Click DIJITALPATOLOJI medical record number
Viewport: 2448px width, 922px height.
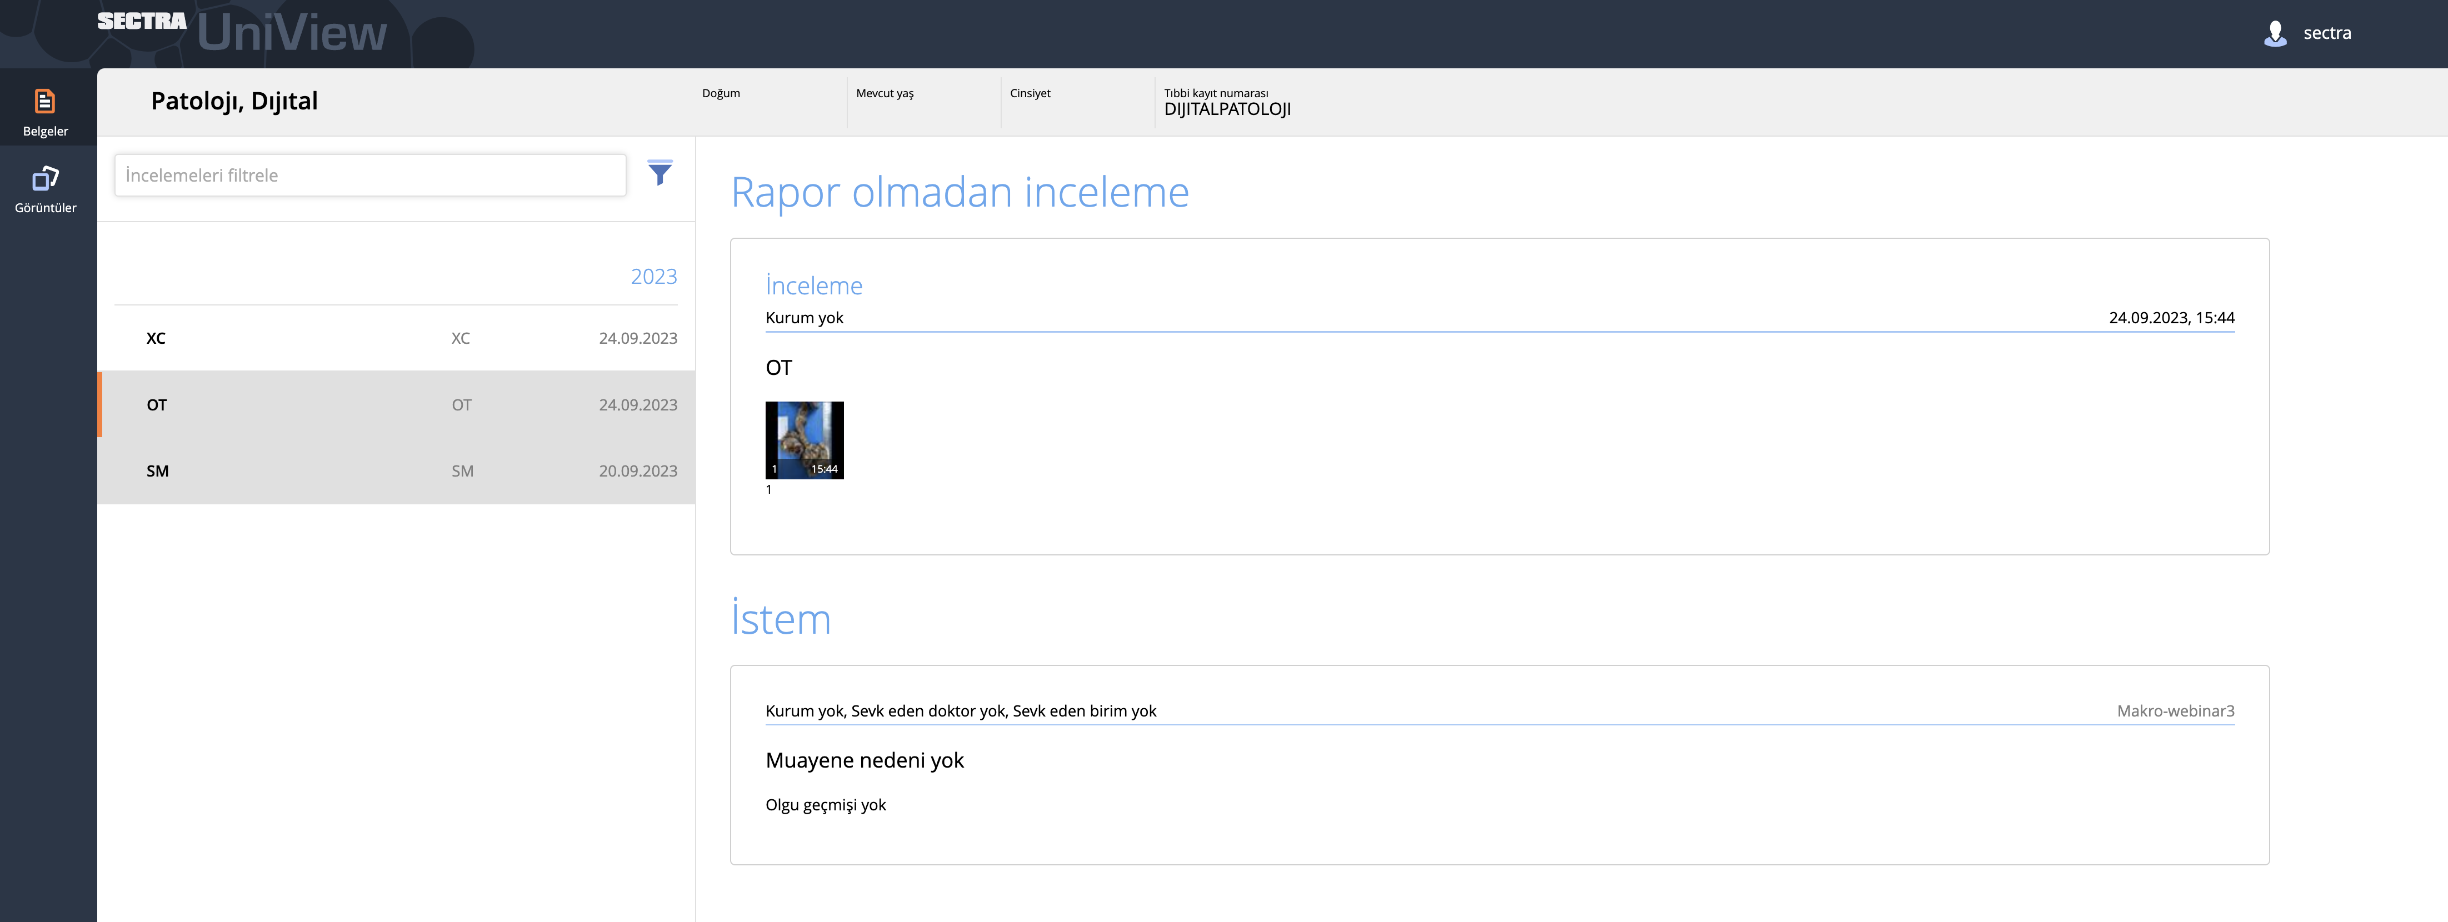[1227, 109]
